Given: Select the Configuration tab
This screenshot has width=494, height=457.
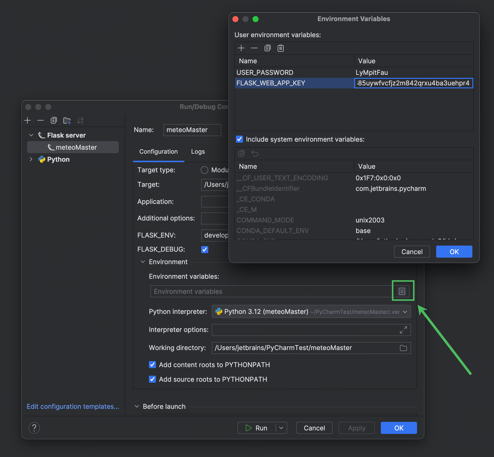Looking at the screenshot, I should [x=158, y=151].
